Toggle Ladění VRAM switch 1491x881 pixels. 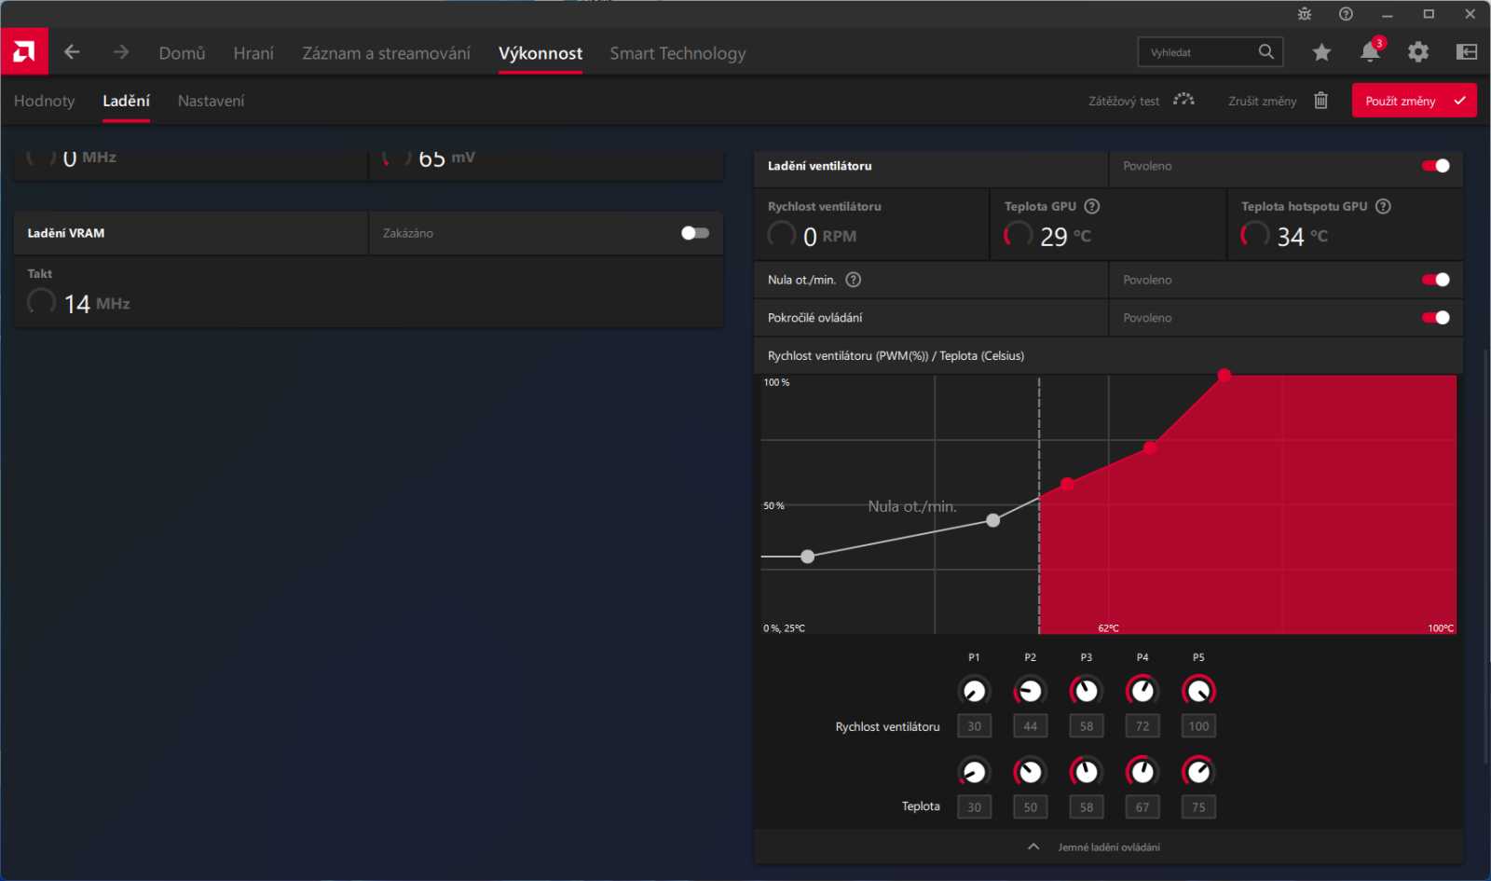click(695, 233)
